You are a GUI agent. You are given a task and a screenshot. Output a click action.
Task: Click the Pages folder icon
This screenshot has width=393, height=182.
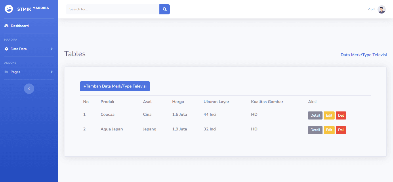coord(6,72)
